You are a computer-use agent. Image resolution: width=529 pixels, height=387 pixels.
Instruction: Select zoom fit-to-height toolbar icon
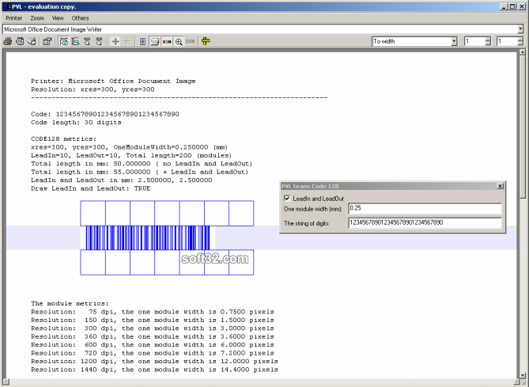[76, 41]
